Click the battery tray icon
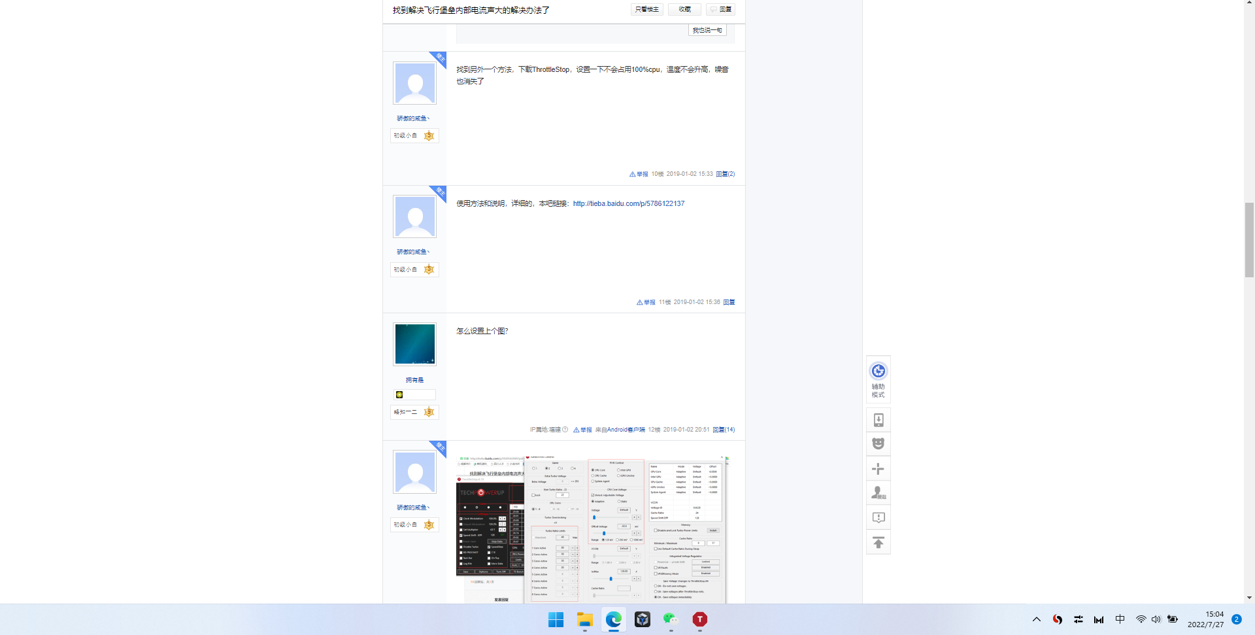The image size is (1255, 635). [1173, 619]
